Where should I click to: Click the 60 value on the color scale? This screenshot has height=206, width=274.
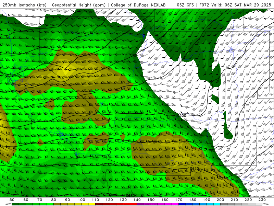click(x=26, y=200)
